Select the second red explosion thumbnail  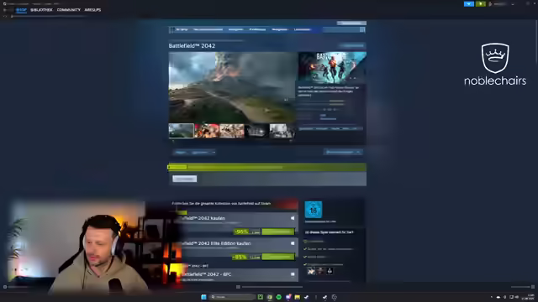(207, 131)
